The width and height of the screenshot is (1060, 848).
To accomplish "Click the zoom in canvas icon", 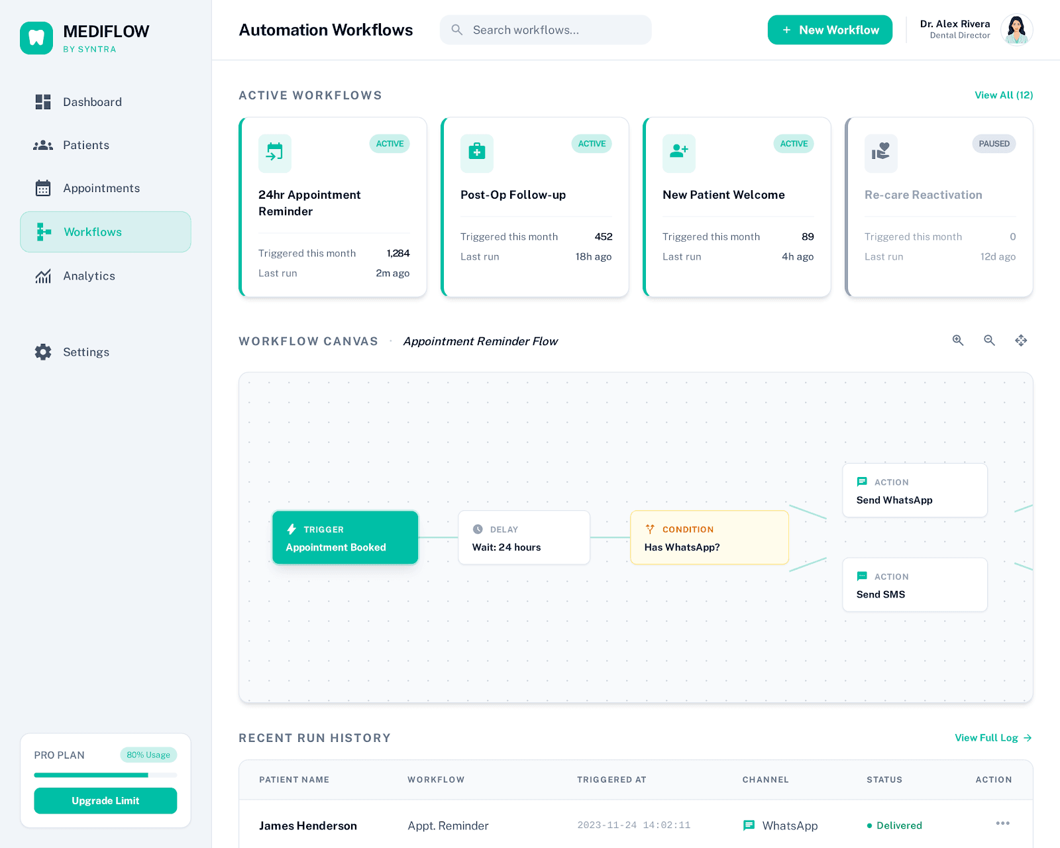I will point(957,341).
